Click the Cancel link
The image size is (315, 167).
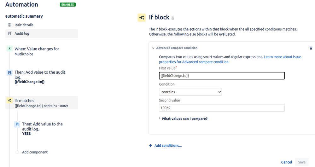tap(287, 162)
